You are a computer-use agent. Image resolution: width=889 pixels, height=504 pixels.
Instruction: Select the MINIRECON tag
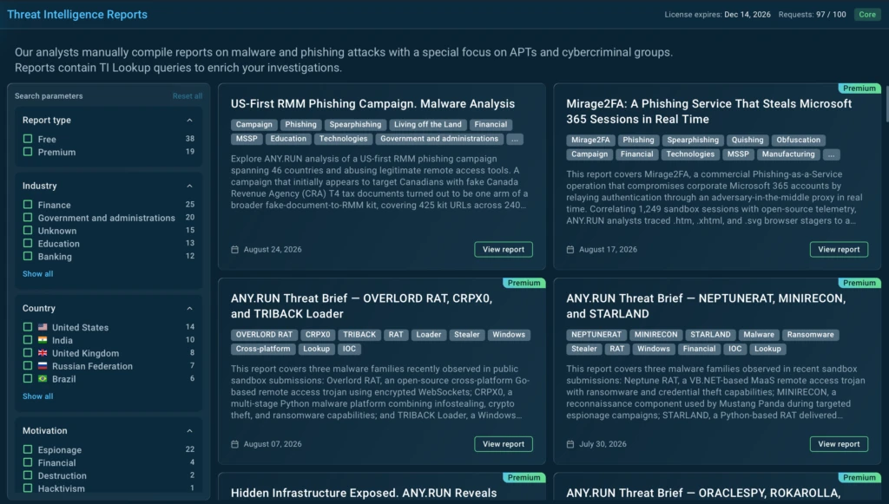pos(655,335)
